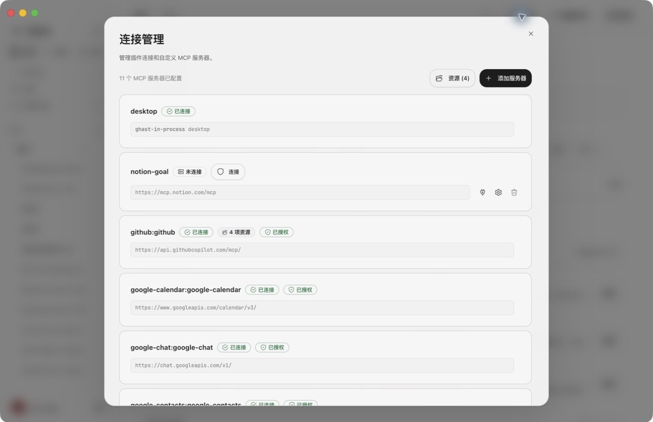Viewport: 653px width, 422px height.
Task: Click the 已连接 badge on github:github
Action: pos(196,232)
